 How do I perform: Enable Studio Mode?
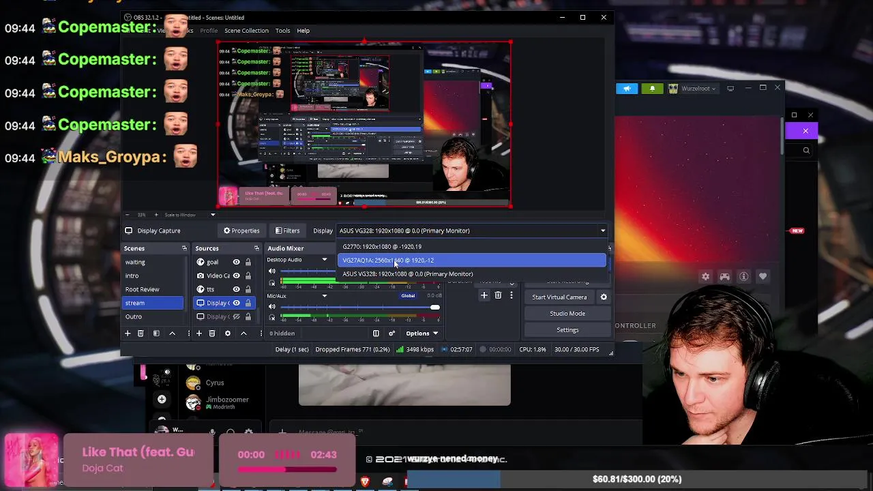pyautogui.click(x=567, y=314)
